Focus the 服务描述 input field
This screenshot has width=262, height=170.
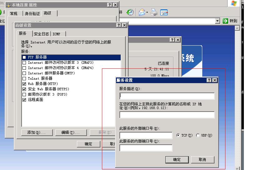pos(167,96)
